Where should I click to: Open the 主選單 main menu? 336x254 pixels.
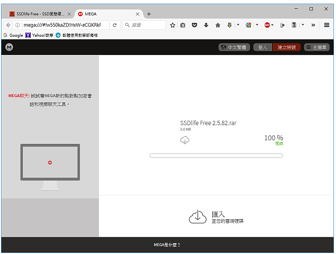[317, 47]
